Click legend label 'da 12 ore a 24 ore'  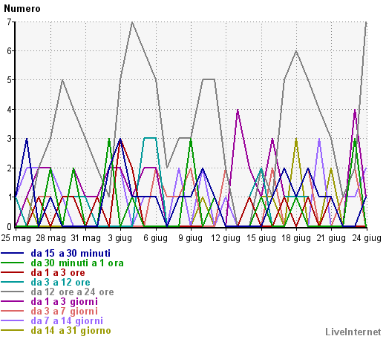click(72, 292)
